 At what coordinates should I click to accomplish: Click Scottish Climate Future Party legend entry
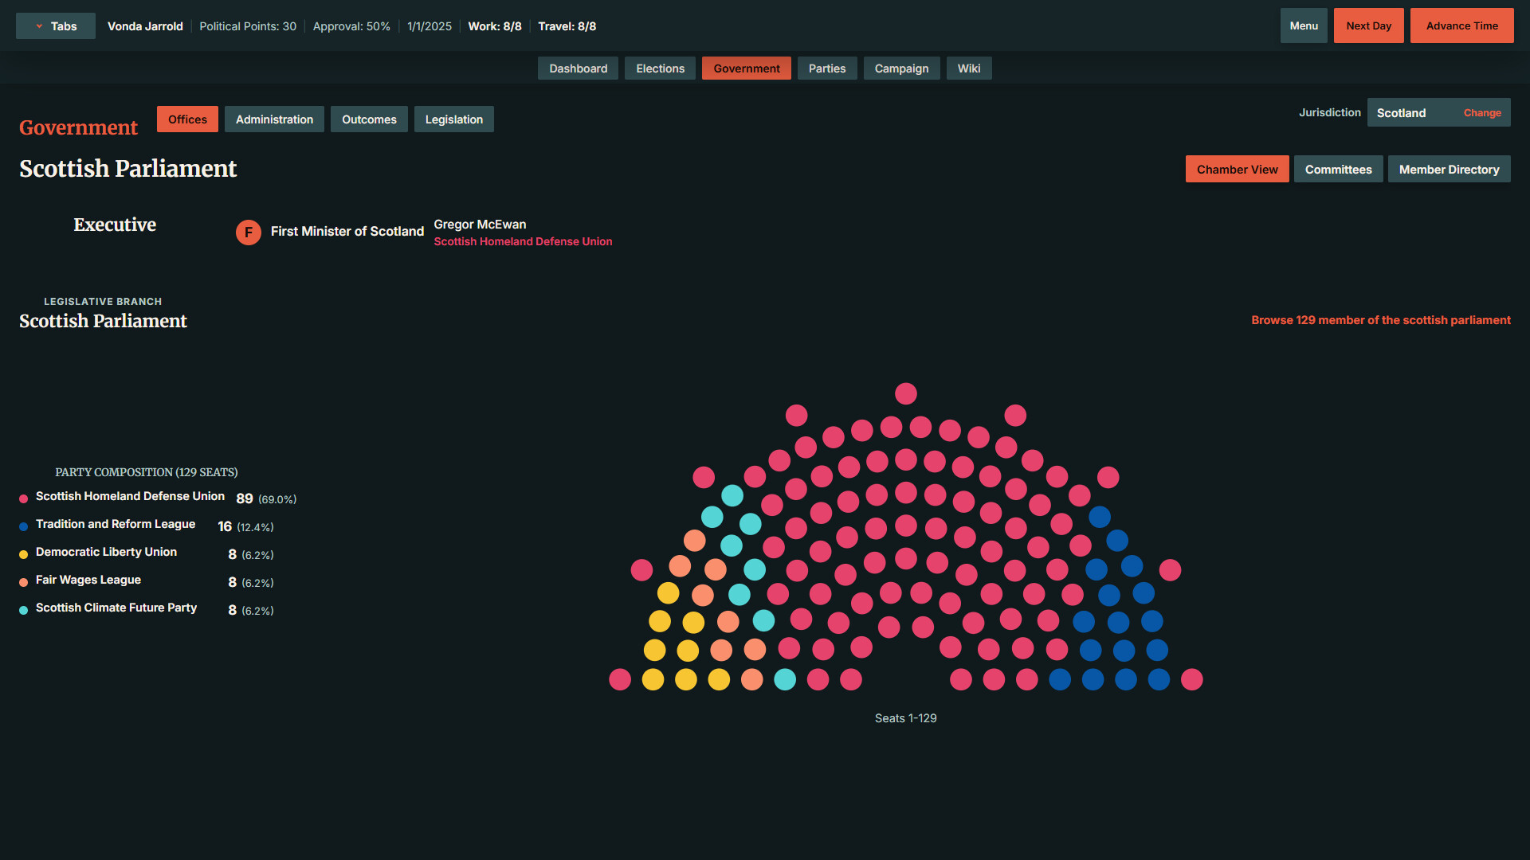147,608
